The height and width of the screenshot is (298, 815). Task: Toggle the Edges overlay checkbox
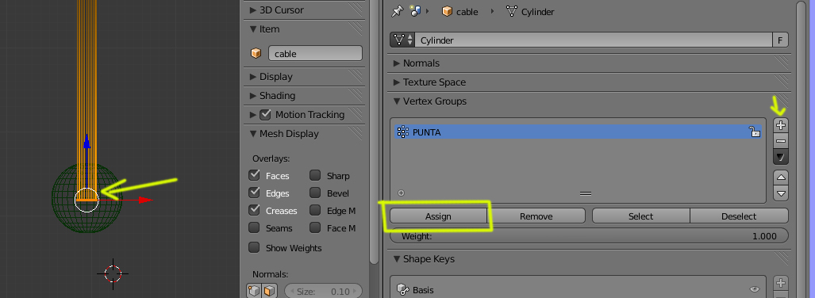pyautogui.click(x=254, y=193)
